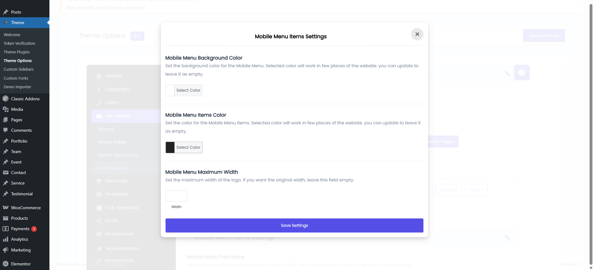Viewport: 593px width, 270px height.
Task: Open Theme Options submenu item
Action: (x=18, y=61)
